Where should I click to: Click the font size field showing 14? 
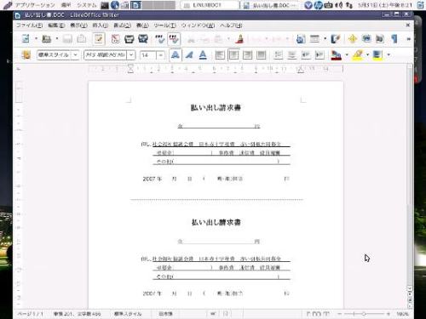pyautogui.click(x=148, y=54)
